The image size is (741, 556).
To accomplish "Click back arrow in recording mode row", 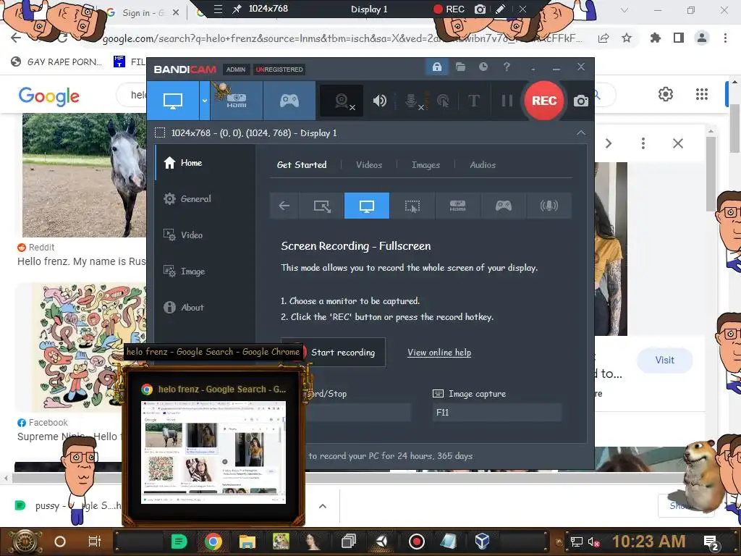I will pos(284,206).
